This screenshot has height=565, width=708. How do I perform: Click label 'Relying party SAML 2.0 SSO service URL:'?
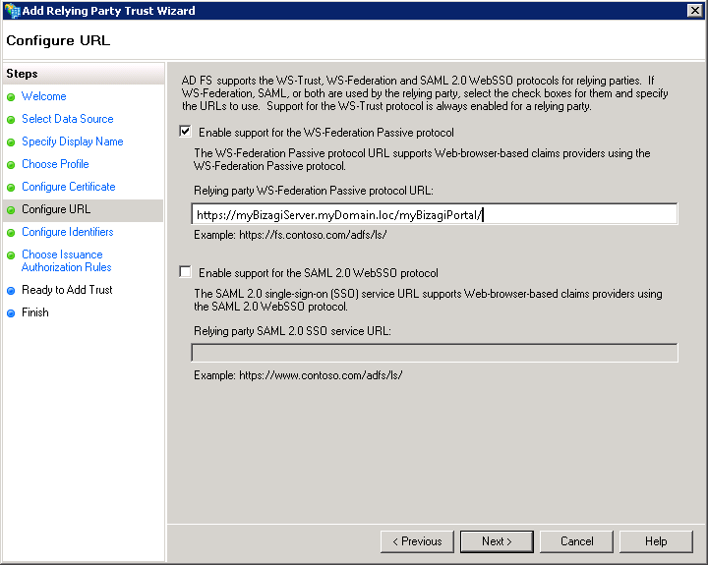(292, 331)
